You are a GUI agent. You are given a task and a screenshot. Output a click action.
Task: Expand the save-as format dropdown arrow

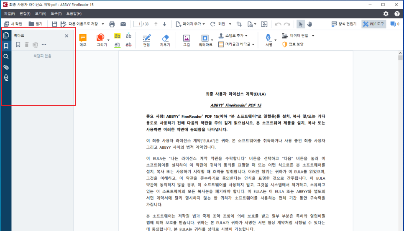(x=103, y=24)
